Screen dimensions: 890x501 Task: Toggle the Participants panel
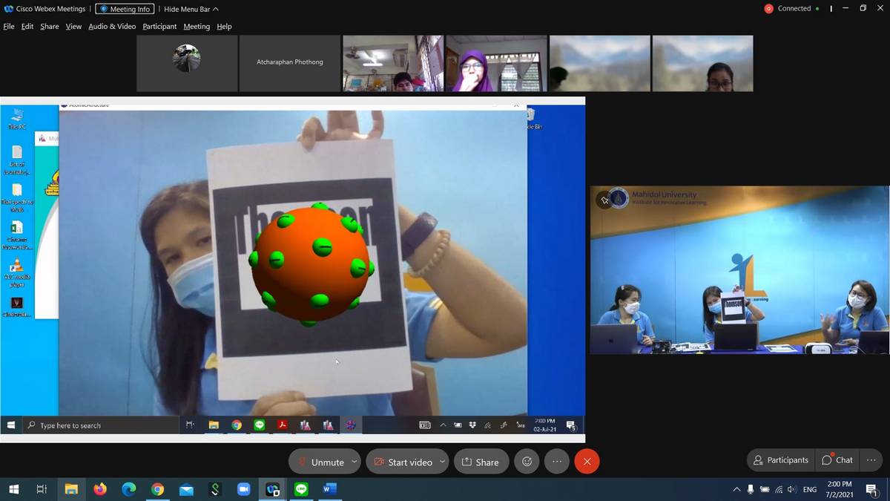[780, 460]
